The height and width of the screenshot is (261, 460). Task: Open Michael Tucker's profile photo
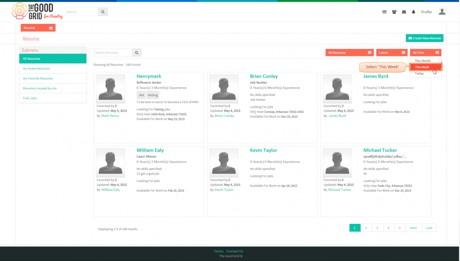click(337, 162)
